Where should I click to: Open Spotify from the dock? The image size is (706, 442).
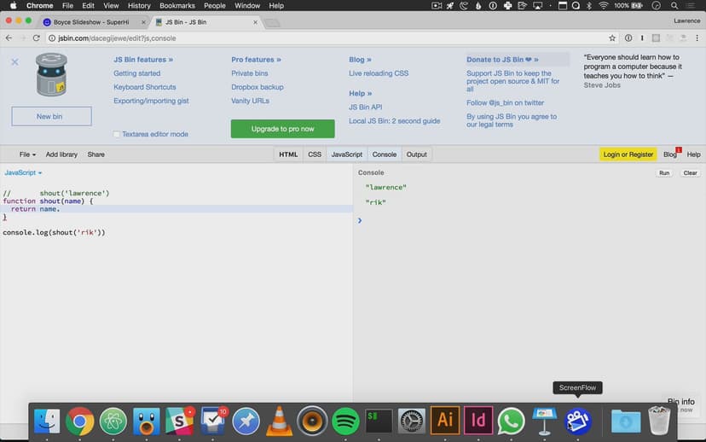click(345, 420)
